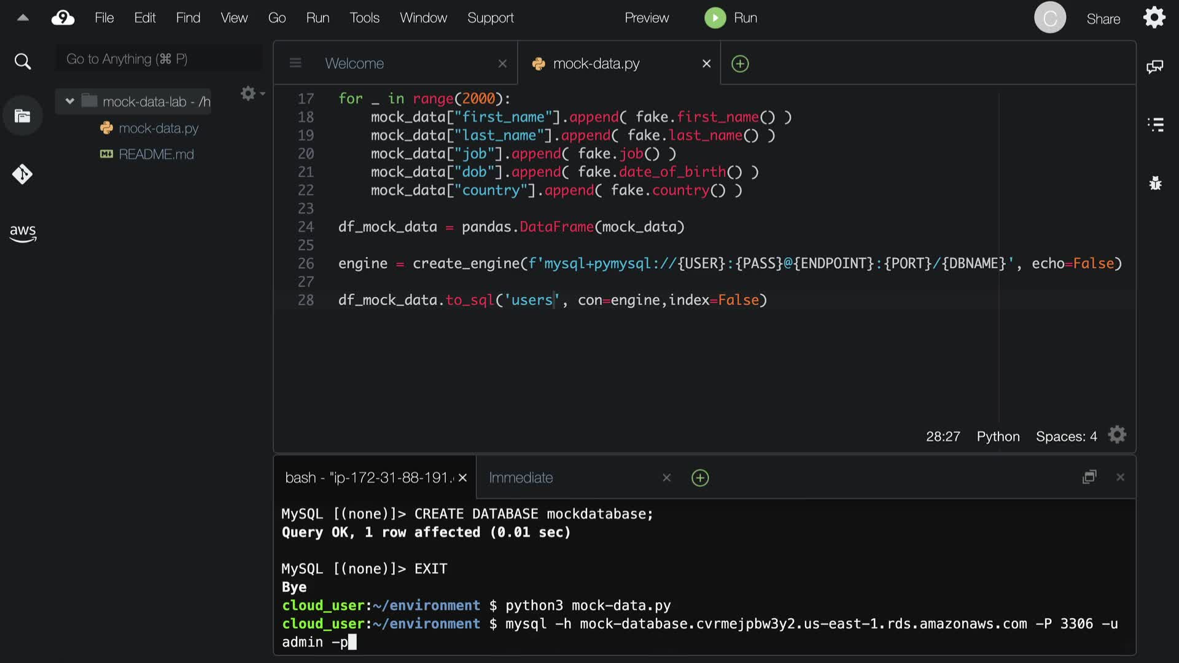
Task: Click the Cloud9 logo icon
Action: click(63, 18)
